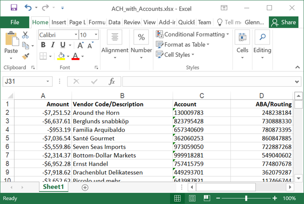304x204 pixels.
Task: Click the Ribbon Display Options icon
Action: click(x=224, y=8)
